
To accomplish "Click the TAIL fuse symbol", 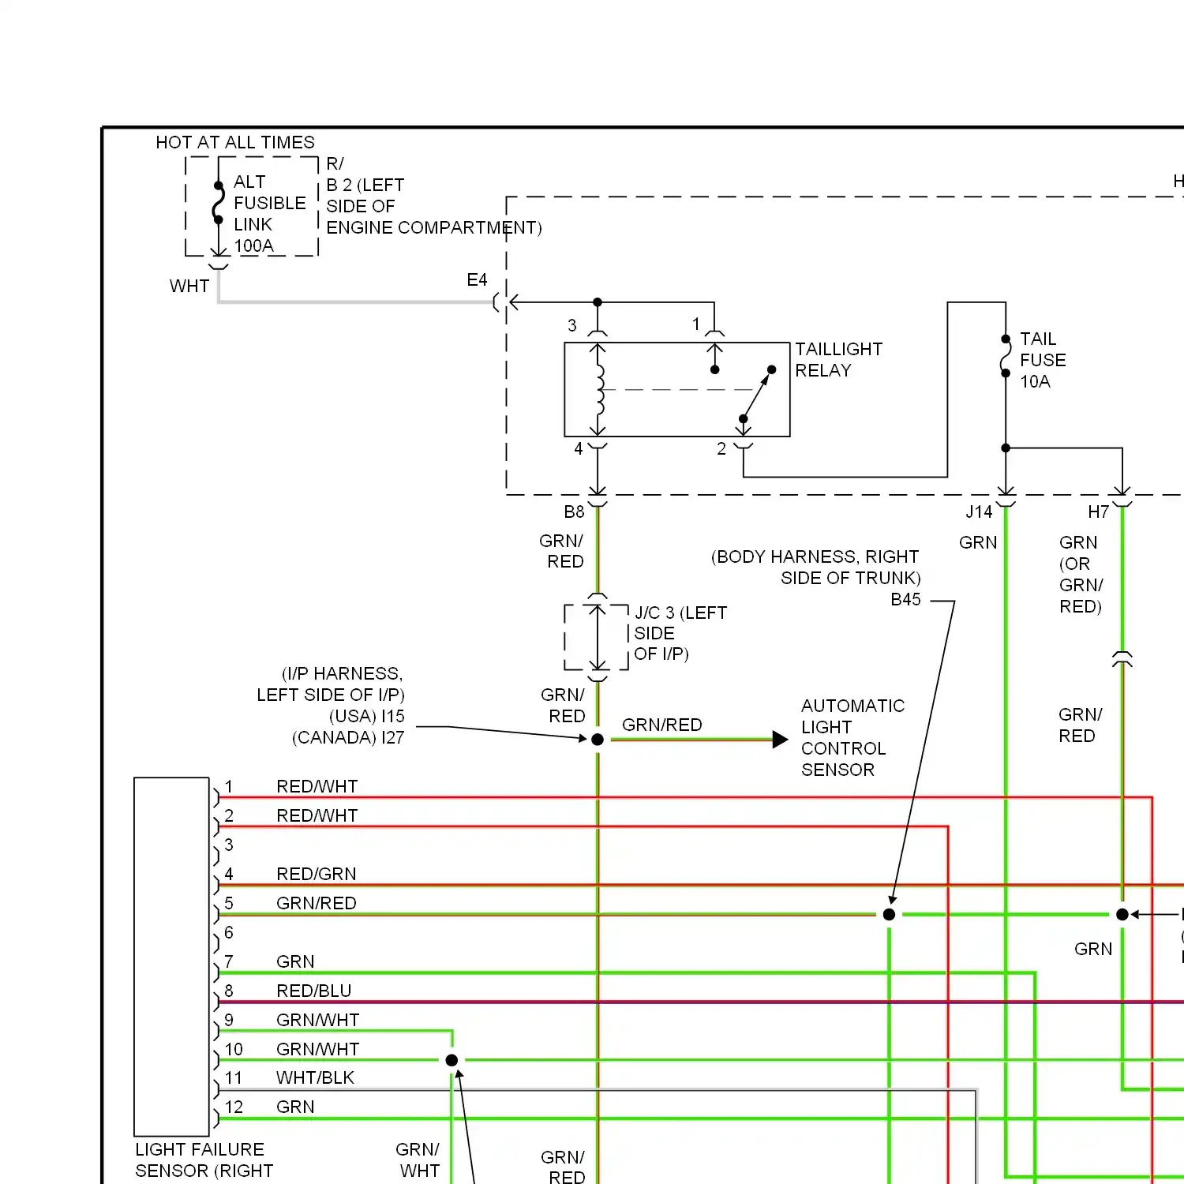I will [x=1006, y=356].
